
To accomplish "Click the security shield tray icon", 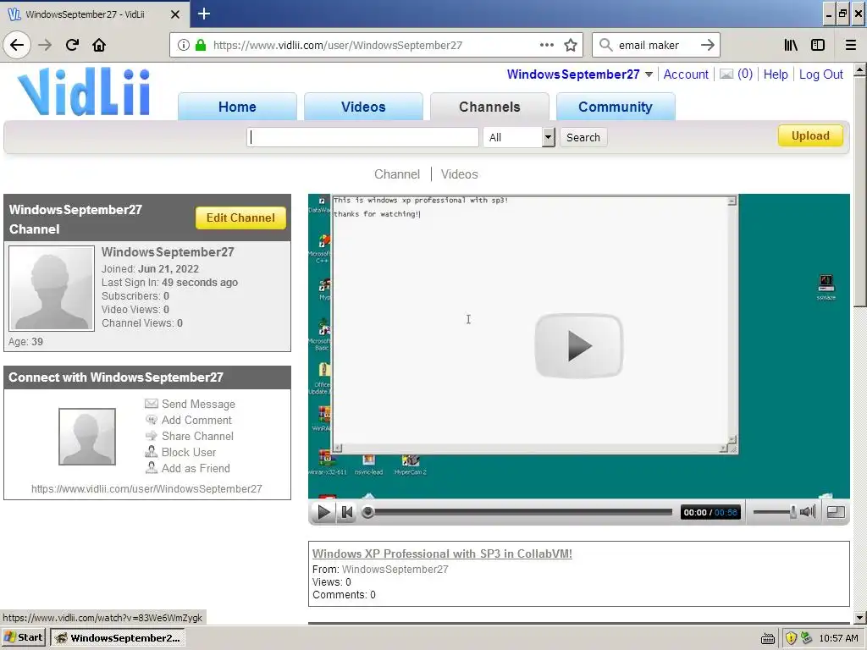I will click(791, 638).
